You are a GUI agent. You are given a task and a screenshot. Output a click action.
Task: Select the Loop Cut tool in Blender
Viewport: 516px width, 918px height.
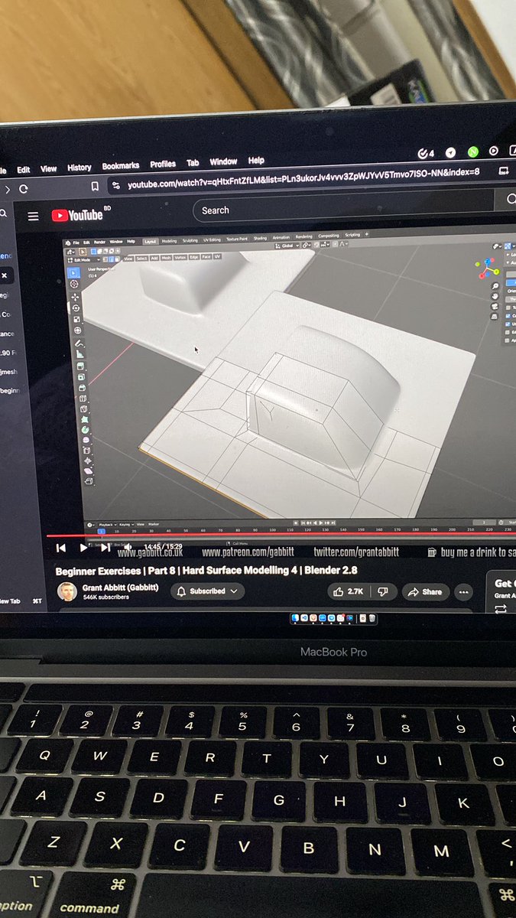click(83, 398)
